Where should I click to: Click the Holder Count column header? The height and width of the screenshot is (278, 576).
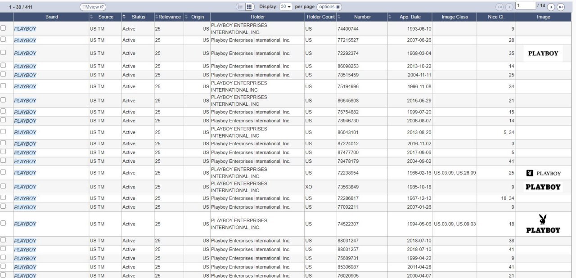click(x=320, y=17)
